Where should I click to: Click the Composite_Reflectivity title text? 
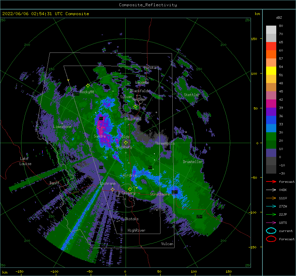pyautogui.click(x=148, y=5)
